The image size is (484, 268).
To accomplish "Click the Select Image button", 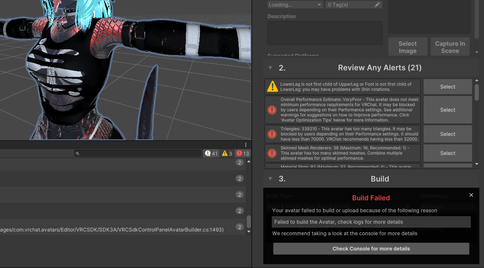I will pos(407,47).
